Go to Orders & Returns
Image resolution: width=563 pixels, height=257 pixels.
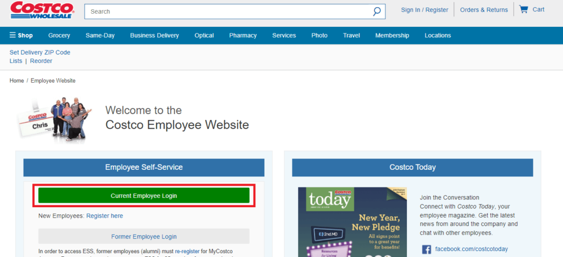[484, 10]
